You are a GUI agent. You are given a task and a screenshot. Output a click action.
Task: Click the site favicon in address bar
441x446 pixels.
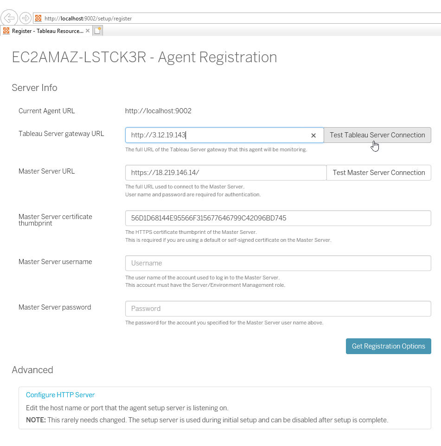tap(38, 19)
